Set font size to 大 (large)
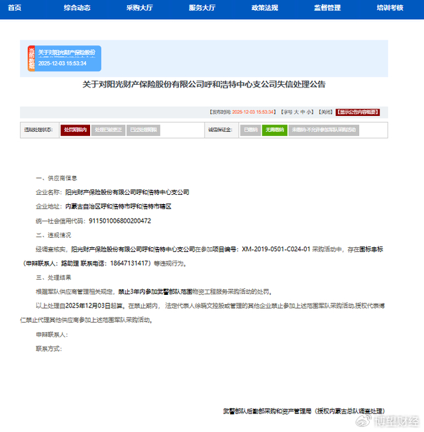The height and width of the screenshot is (432, 424). coord(296,112)
